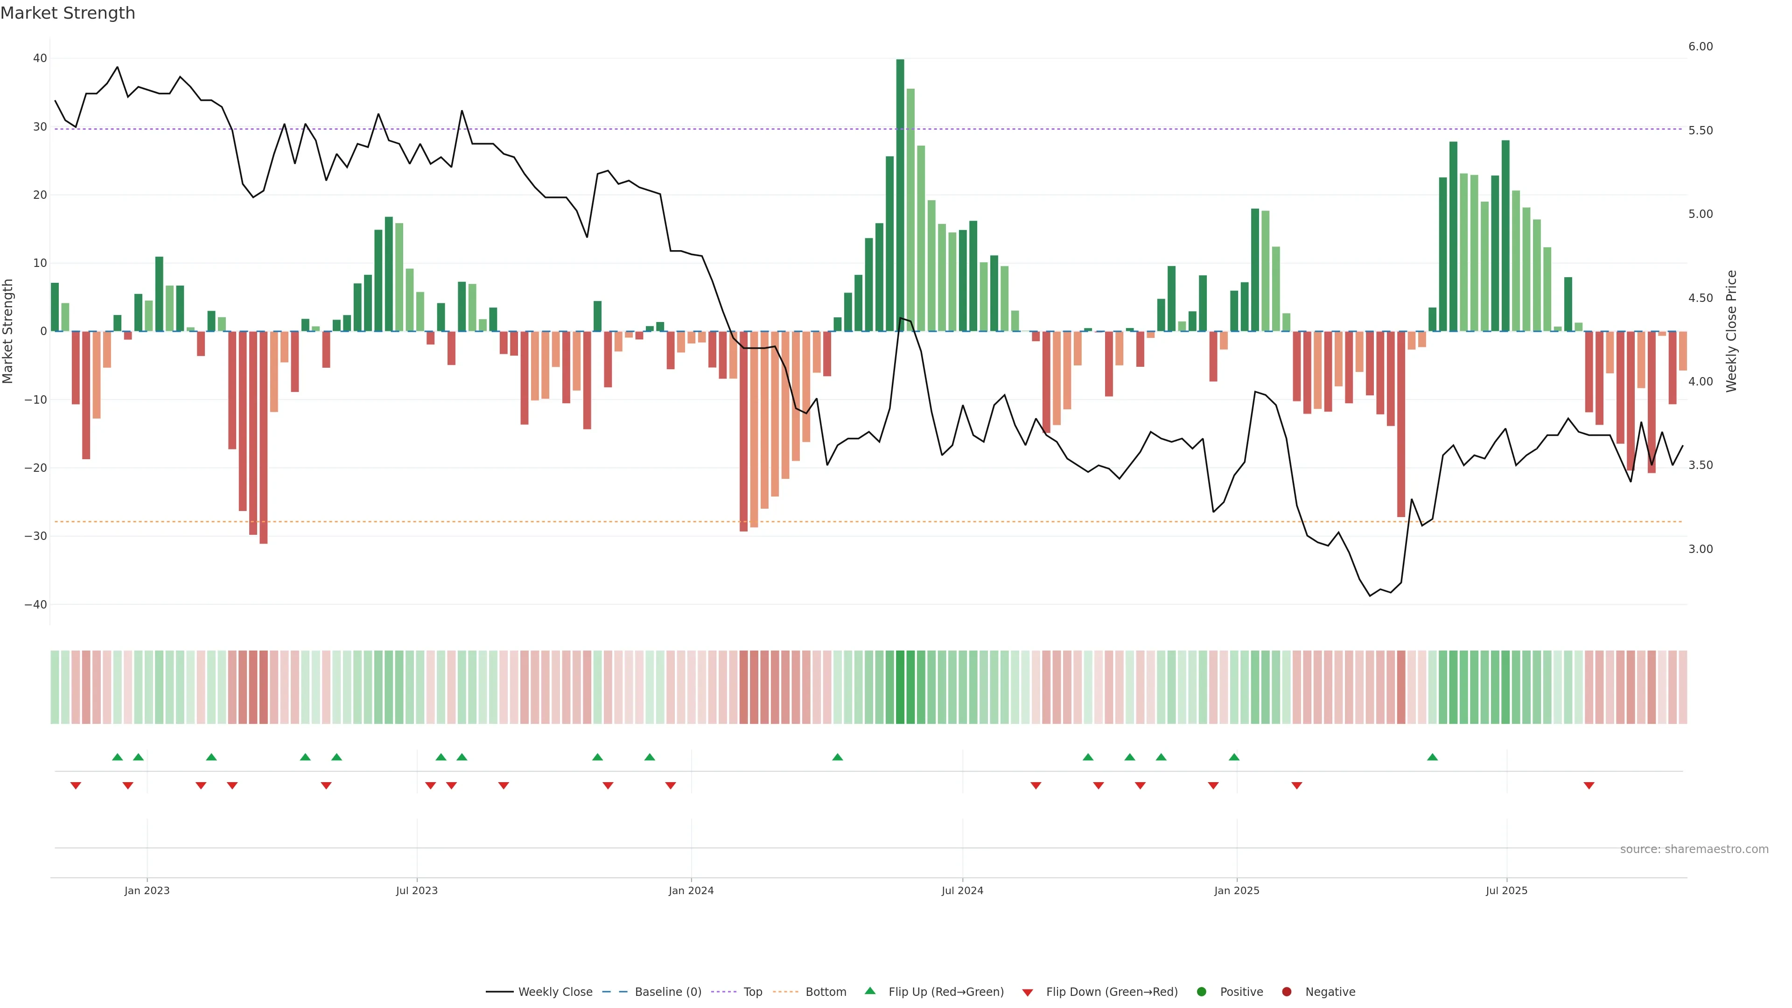
Task: Click the Market Strength chart title
Action: (x=68, y=13)
